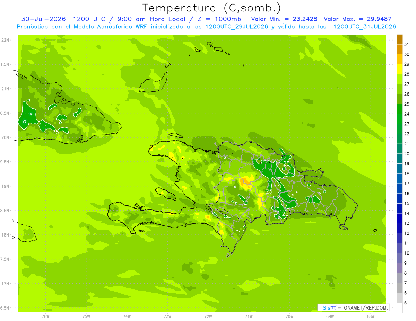The width and height of the screenshot is (416, 321).
Task: Click the "74W" longitude axis label
Action: 127,316
